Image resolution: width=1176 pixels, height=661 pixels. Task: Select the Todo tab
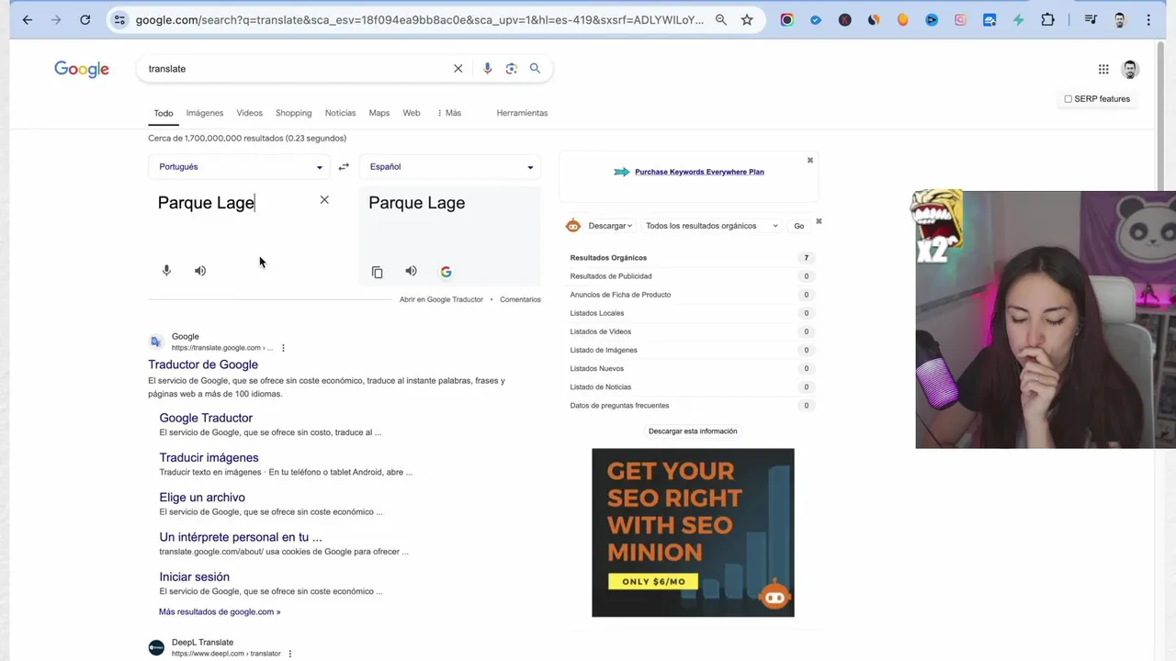[x=164, y=113]
